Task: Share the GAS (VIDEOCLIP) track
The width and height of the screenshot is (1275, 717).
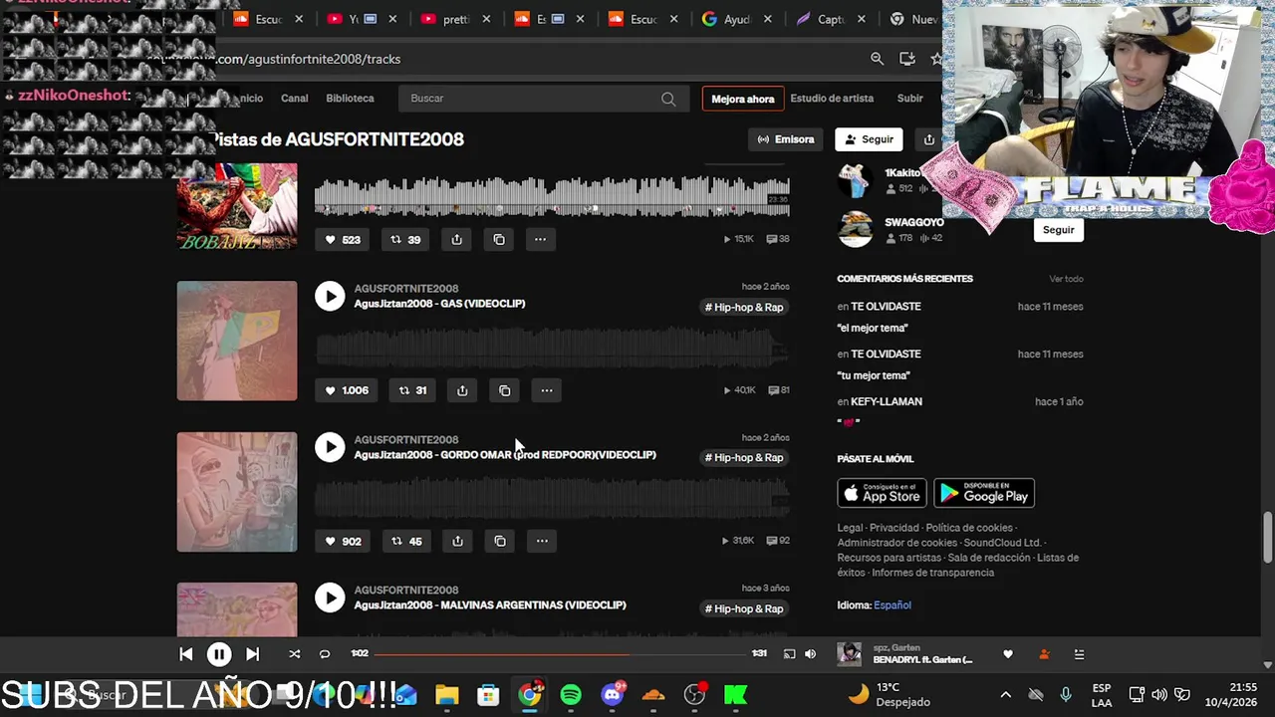Action: [462, 390]
